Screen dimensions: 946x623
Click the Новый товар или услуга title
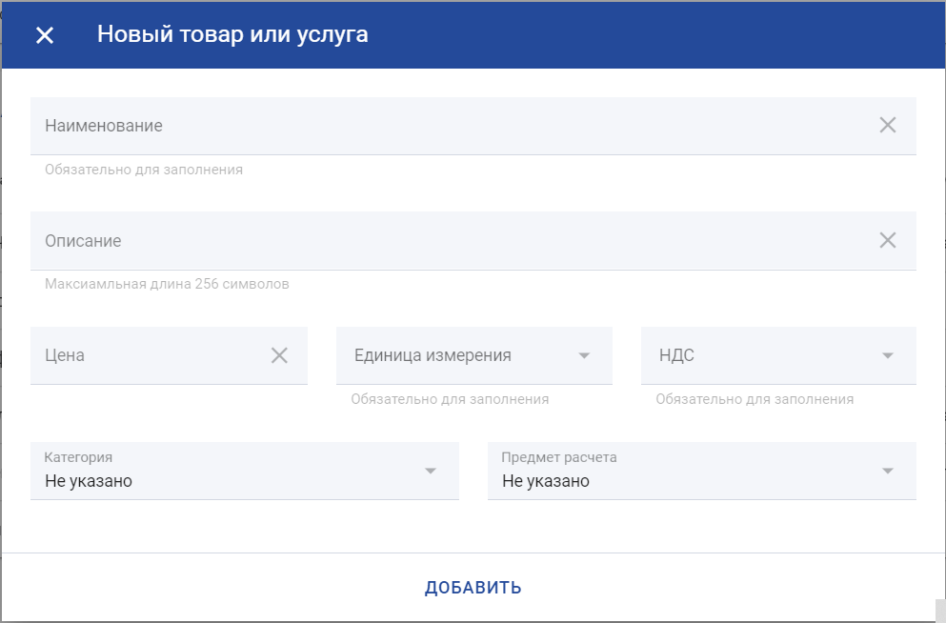[x=232, y=35]
